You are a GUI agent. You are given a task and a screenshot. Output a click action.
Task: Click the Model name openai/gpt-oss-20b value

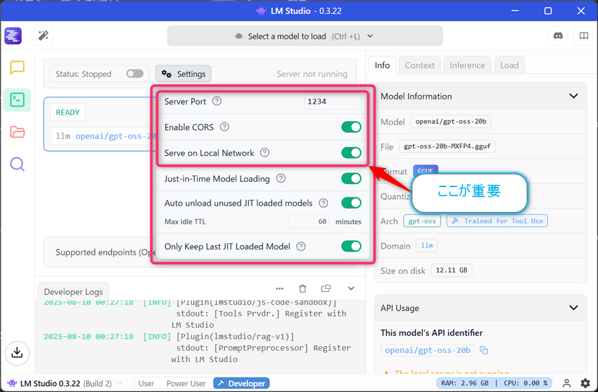tap(451, 122)
